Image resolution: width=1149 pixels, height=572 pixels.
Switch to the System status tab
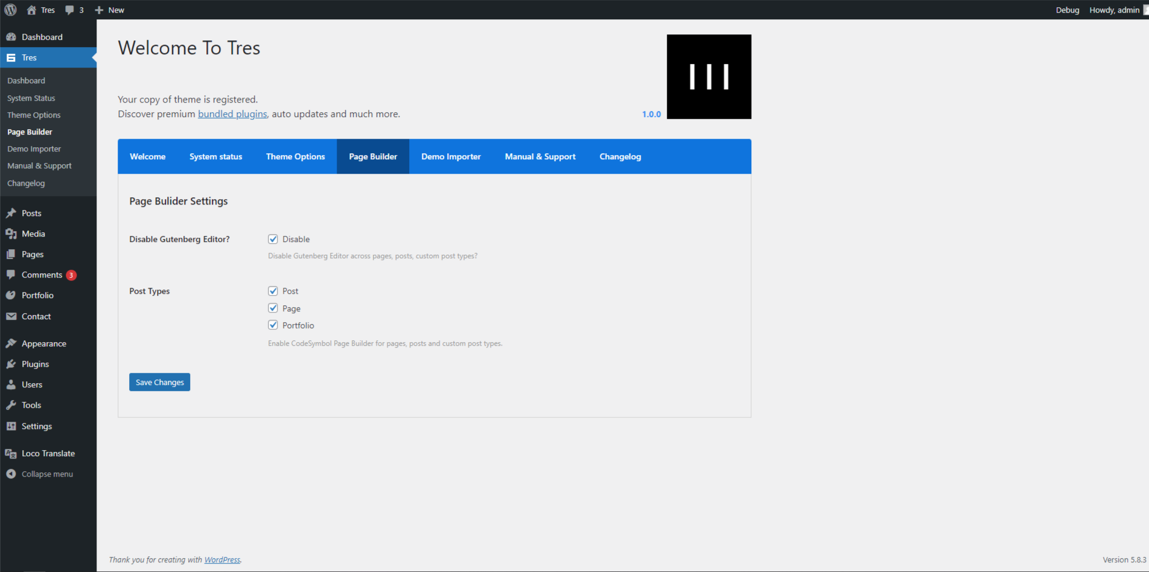[216, 156]
